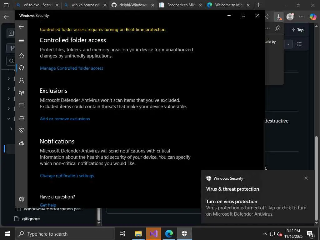Click the Top button on GitHub page
320x240 pixels.
coord(298,30)
